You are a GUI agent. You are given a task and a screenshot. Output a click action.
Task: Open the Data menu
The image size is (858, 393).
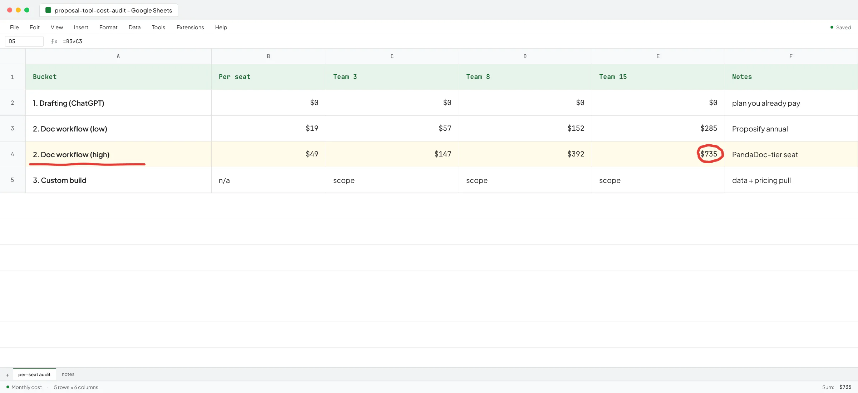coord(134,27)
